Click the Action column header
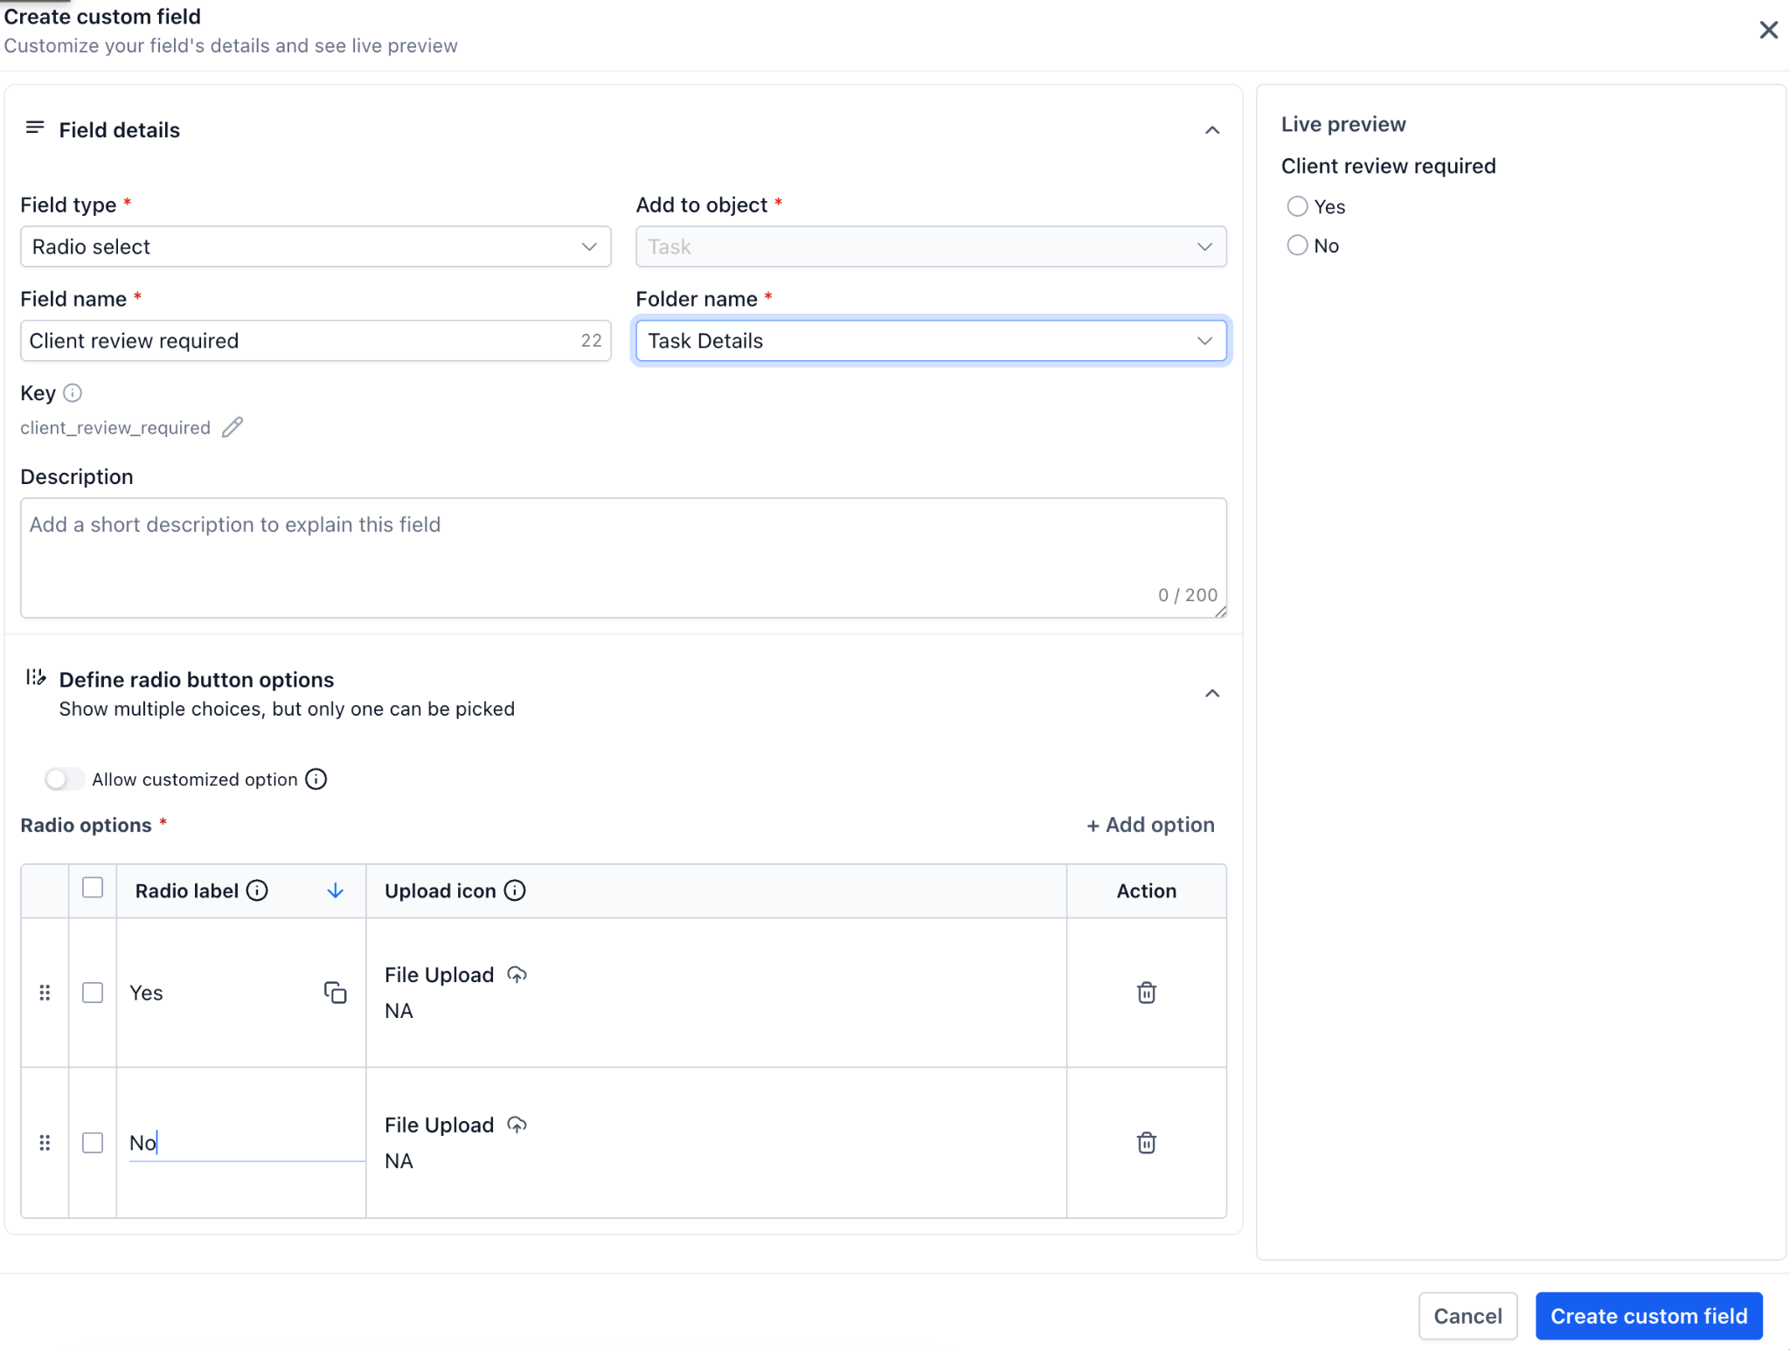 point(1147,891)
